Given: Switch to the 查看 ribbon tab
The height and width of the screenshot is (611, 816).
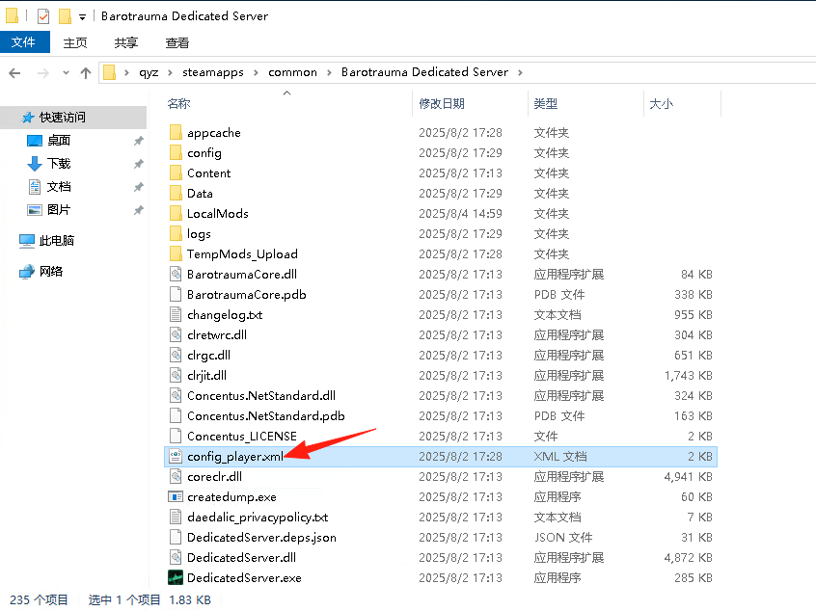Looking at the screenshot, I should [177, 42].
